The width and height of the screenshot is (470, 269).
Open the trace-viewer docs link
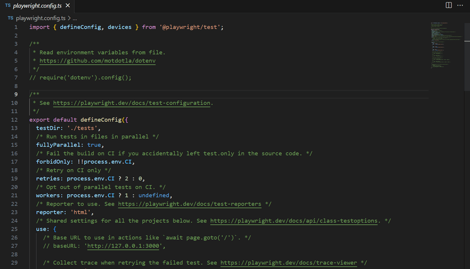pos(289,263)
